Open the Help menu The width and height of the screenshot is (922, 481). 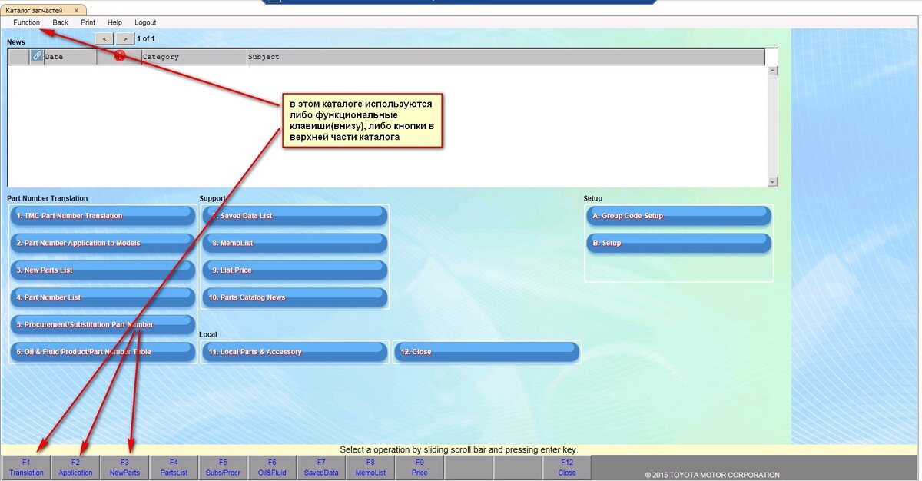(x=114, y=22)
